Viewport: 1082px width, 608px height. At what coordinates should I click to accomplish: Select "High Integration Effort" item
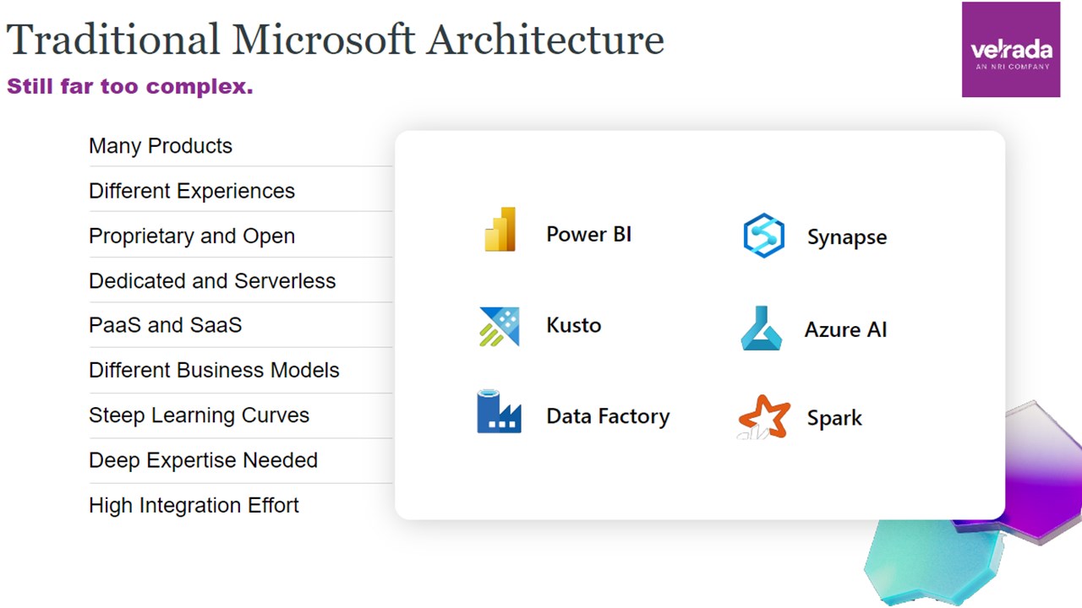(194, 505)
